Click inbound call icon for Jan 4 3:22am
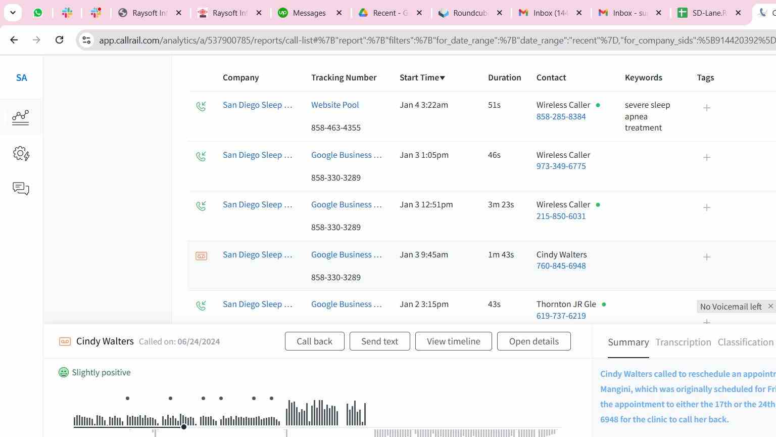 (201, 106)
